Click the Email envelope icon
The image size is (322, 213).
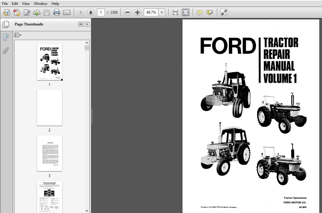coord(66,12)
